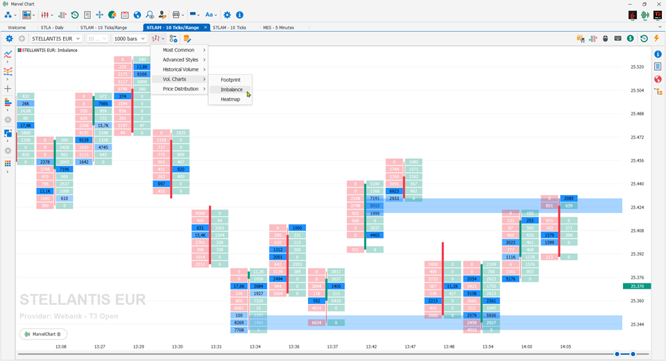Screen dimensions: 666x361
Task: Click the orange database edit icon
Action: point(187,39)
